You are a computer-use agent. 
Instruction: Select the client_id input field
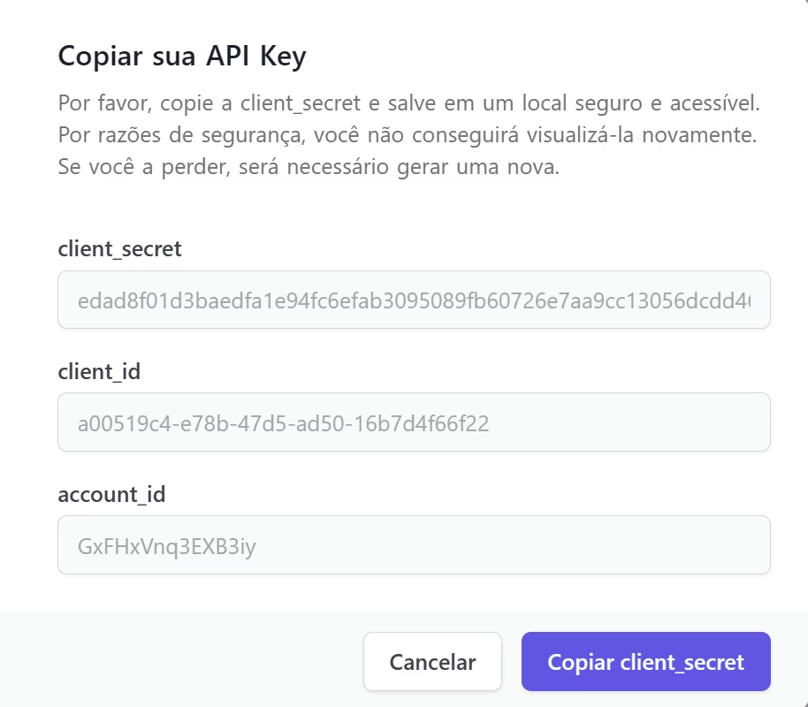(413, 422)
